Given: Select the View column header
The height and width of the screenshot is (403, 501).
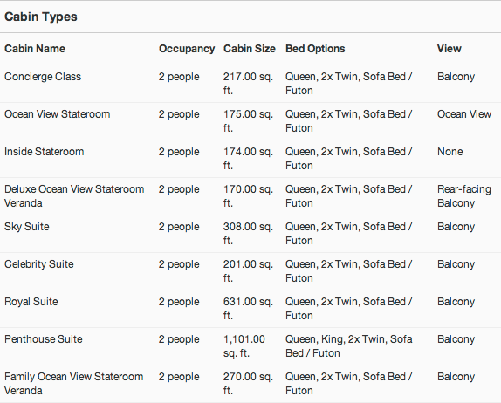Looking at the screenshot, I should [450, 49].
